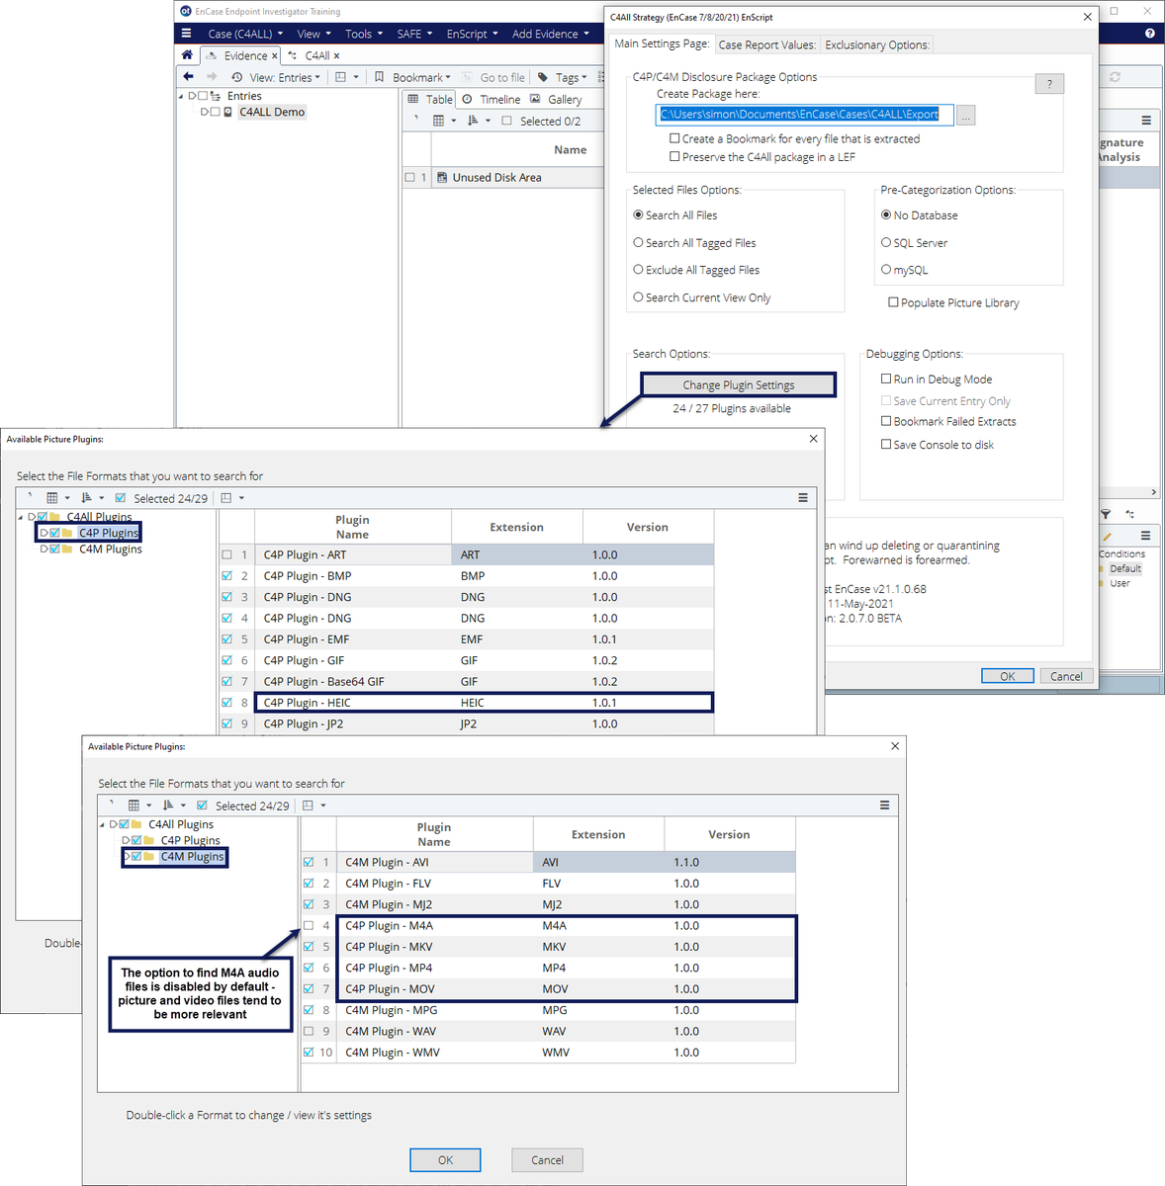Click the column grid icon in front plugins dialog
Viewport: 1165px width, 1186px height.
pos(134,805)
